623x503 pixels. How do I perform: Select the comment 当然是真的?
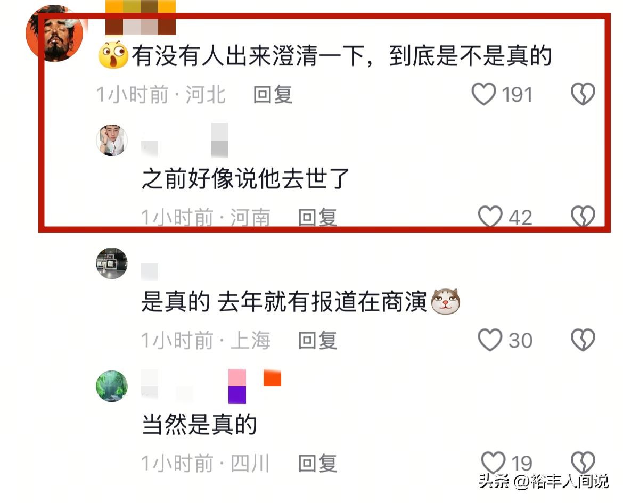(x=199, y=424)
